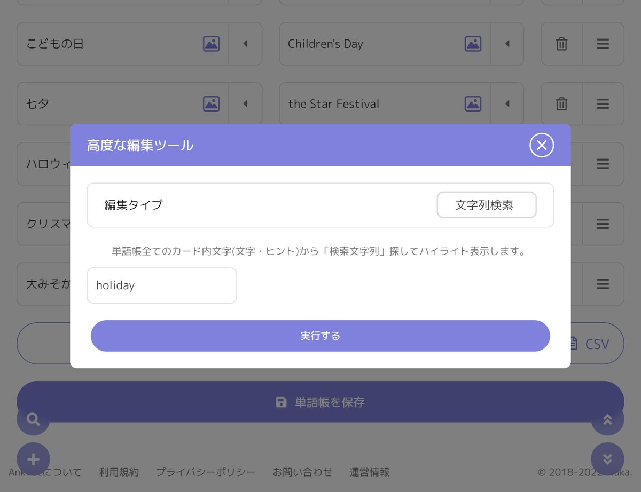
Task: Close the 高度な編集ツール dialog
Action: [x=542, y=145]
